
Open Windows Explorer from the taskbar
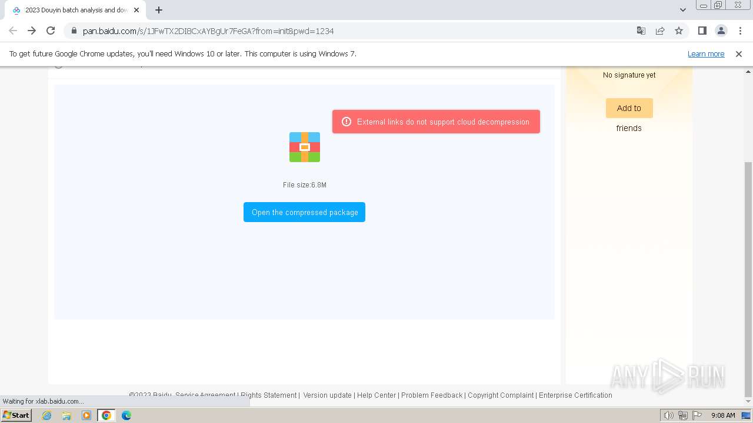point(66,415)
